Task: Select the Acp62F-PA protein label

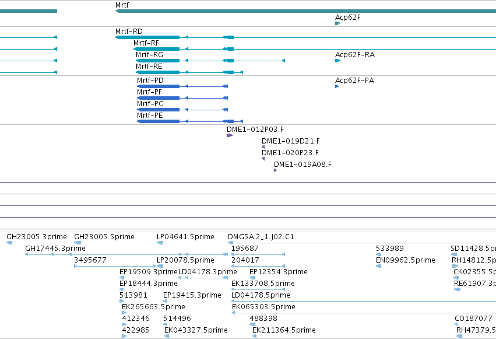Action: (x=354, y=81)
